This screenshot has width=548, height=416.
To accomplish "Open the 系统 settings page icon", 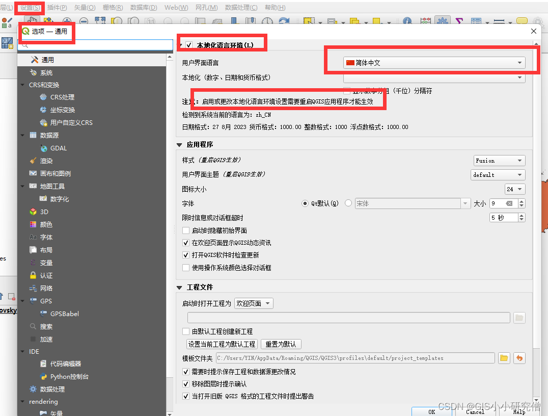I will pos(33,72).
